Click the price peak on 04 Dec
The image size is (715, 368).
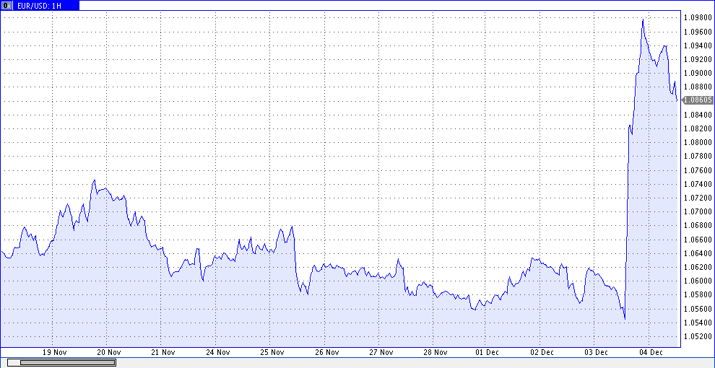(x=643, y=19)
